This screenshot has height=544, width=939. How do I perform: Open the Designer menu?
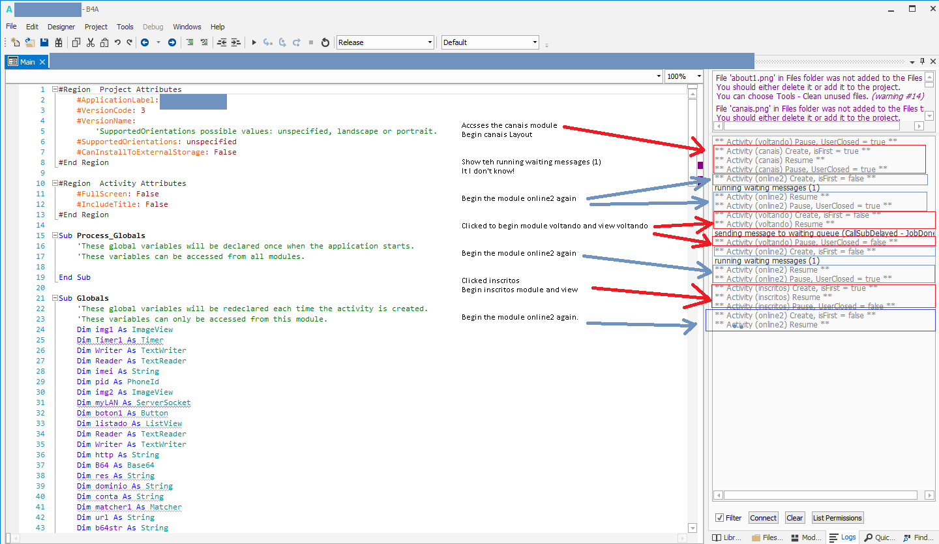click(x=61, y=27)
